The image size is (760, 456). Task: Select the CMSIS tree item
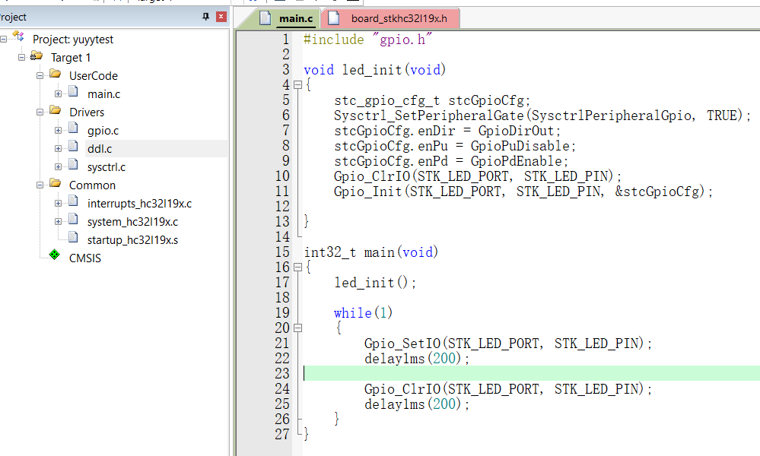coord(84,258)
